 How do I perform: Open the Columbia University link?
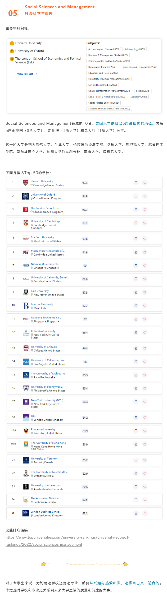point(43,331)
